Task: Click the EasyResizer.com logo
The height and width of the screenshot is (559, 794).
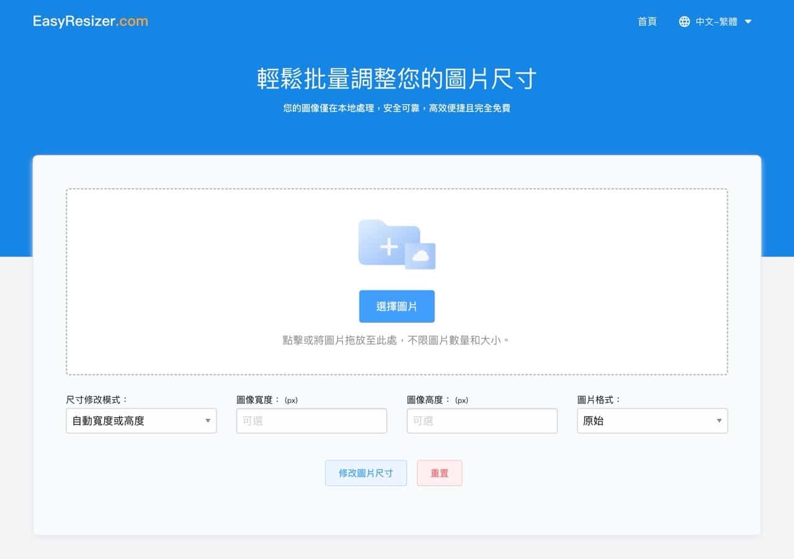Action: [91, 21]
